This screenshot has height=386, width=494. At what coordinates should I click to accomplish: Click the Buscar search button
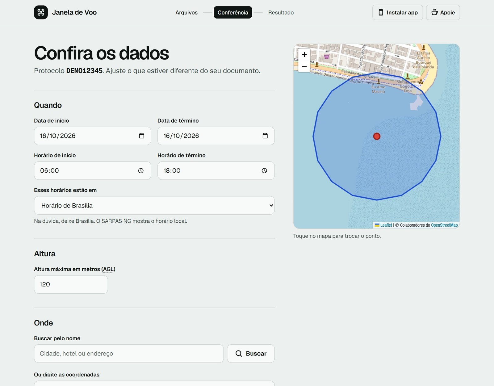click(251, 354)
